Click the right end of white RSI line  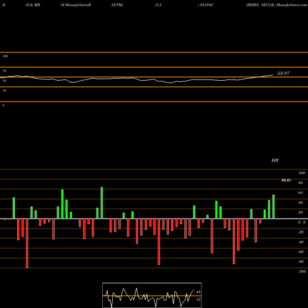(273, 75)
